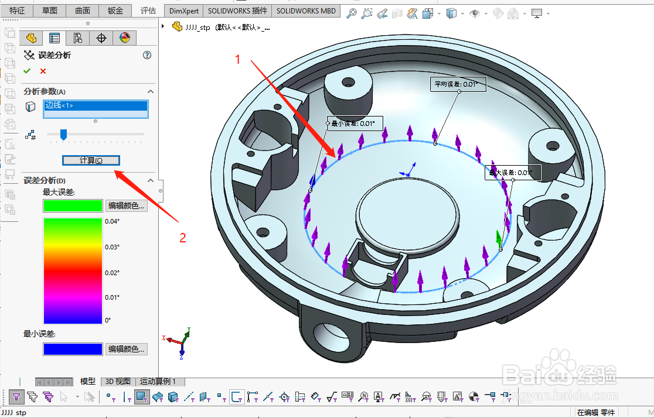Select the Zoom to Area tool
Image resolution: width=654 pixels, height=418 pixels.
pos(367,13)
